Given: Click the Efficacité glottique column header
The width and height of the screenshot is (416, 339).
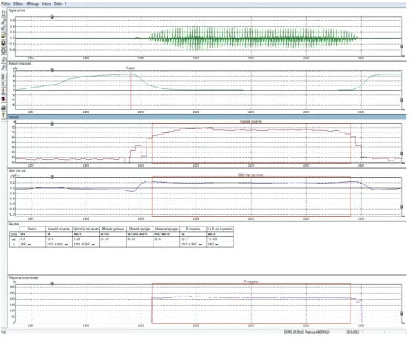Looking at the screenshot, I should 113,229.
